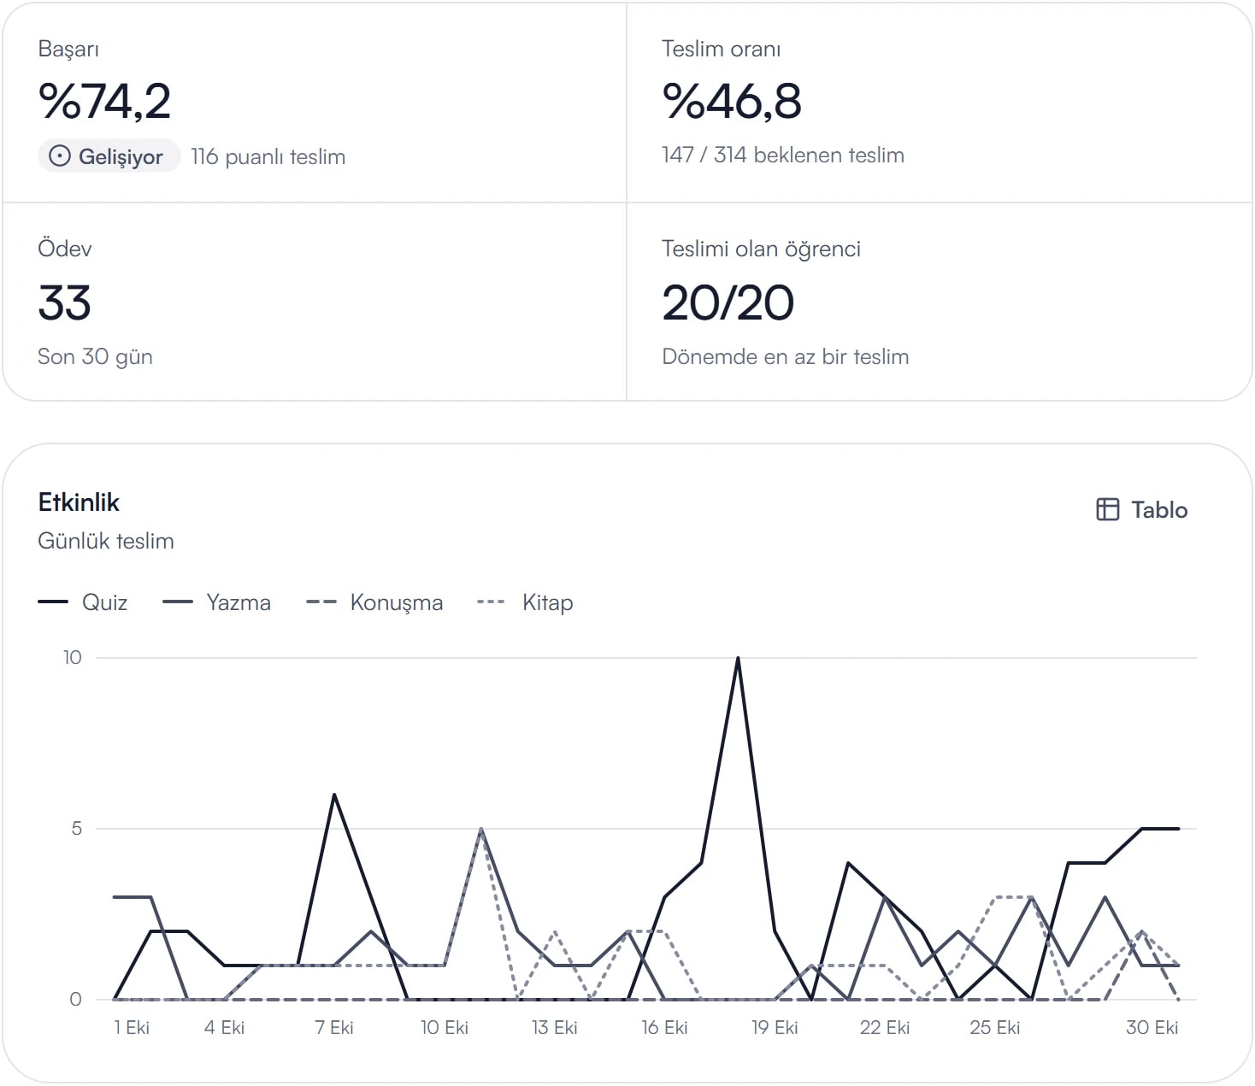Toggle the Yazma legend series
The height and width of the screenshot is (1086, 1255).
point(216,602)
